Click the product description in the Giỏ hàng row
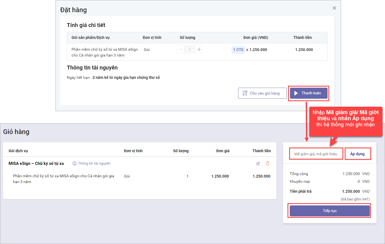The image size is (385, 244). coord(64,179)
